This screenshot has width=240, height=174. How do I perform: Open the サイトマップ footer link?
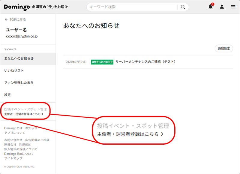click(x=13, y=158)
